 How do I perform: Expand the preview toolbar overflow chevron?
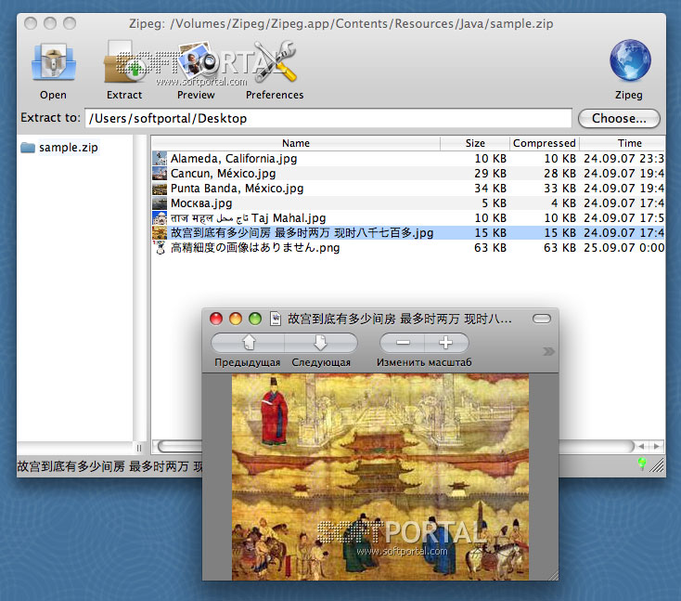click(x=548, y=351)
